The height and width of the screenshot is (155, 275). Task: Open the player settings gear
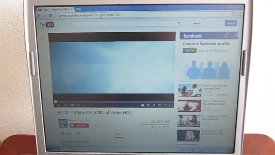(x=148, y=105)
